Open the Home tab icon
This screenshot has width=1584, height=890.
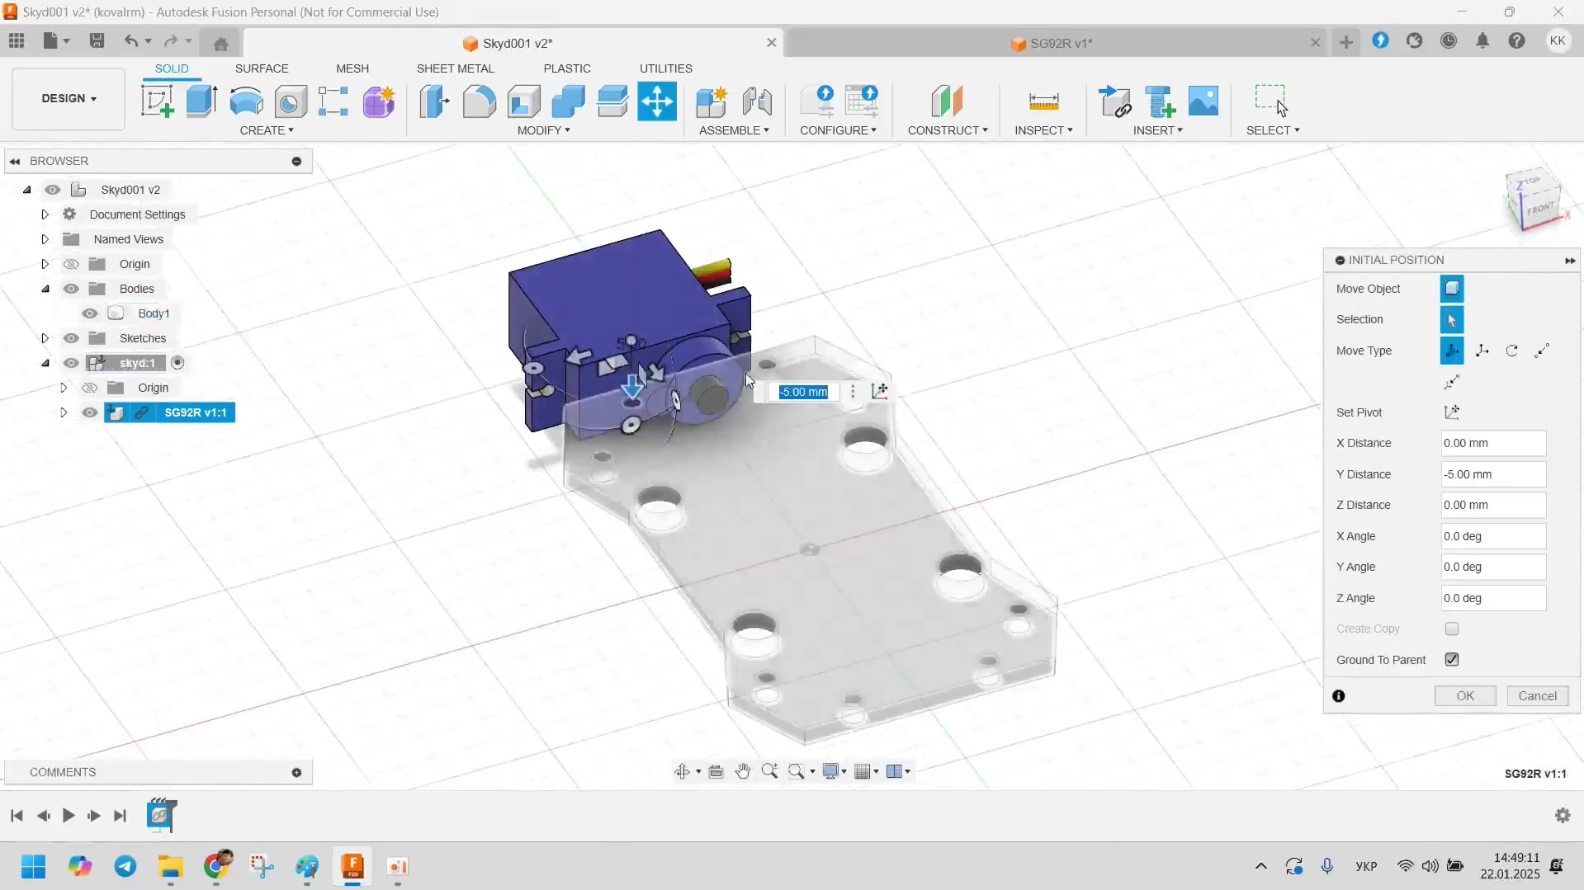tap(220, 43)
